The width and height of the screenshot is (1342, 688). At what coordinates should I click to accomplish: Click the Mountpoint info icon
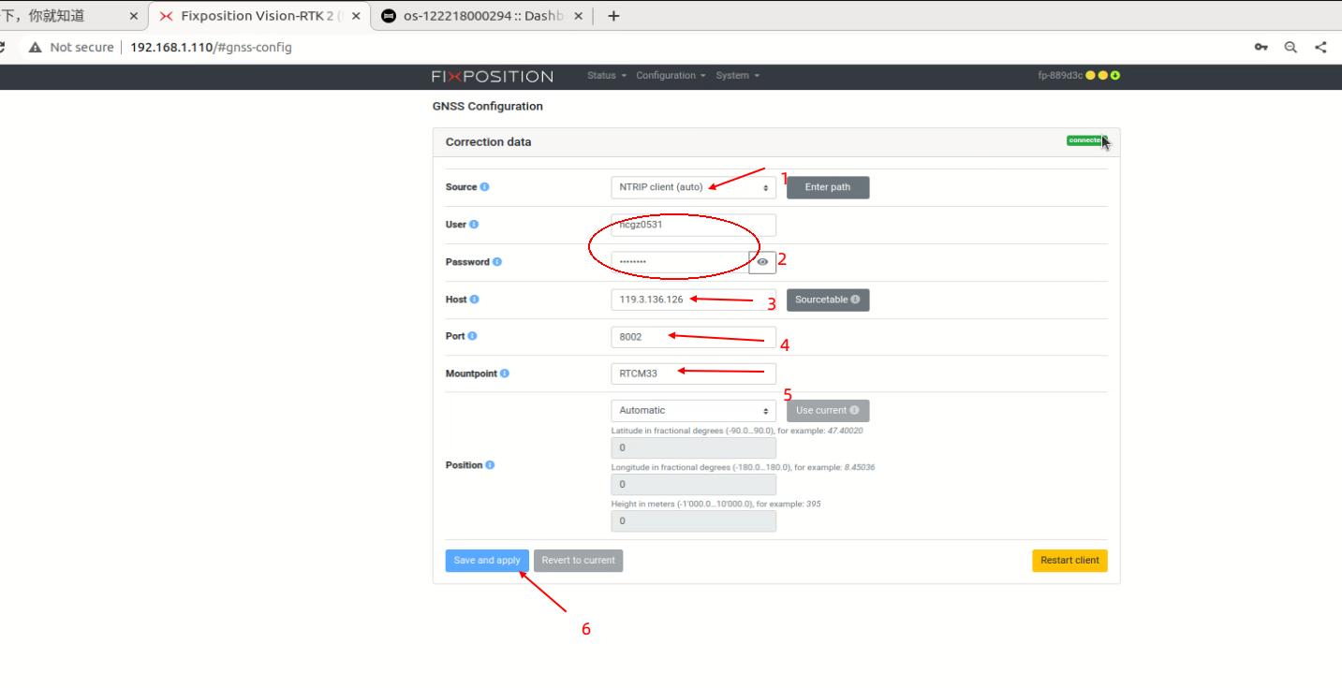[505, 373]
